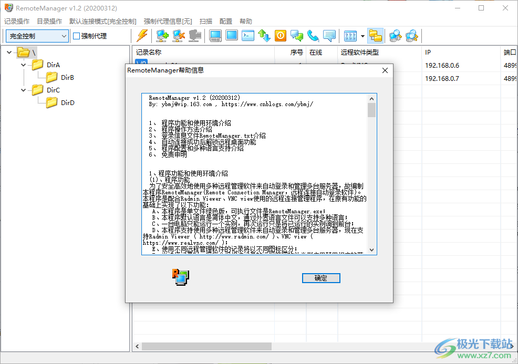518x364 pixels.
Task: Click the first search computers magnifier icon
Action: point(395,36)
